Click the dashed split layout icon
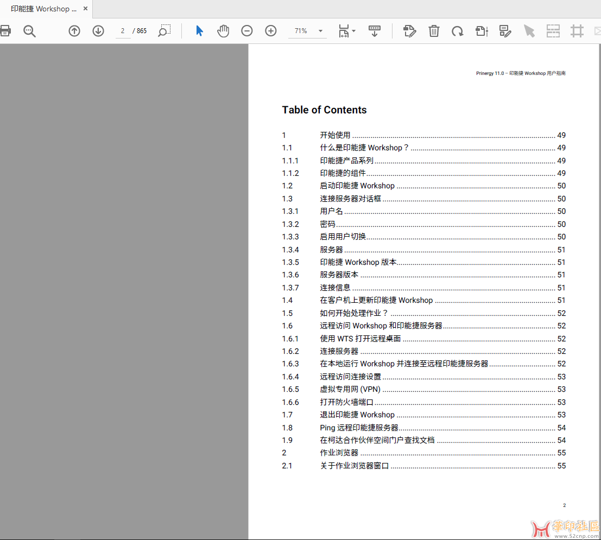The width and height of the screenshot is (601, 540). pyautogui.click(x=553, y=30)
